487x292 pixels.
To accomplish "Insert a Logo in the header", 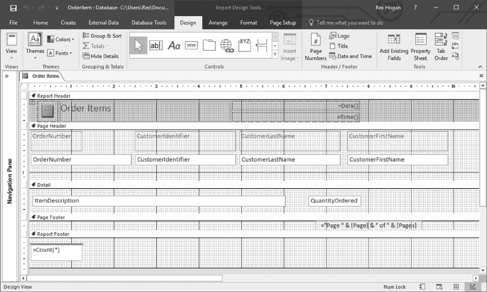I will (x=339, y=36).
